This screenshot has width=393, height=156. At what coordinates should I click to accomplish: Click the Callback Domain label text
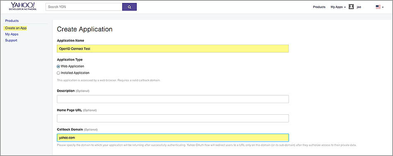pyautogui.click(x=69, y=130)
